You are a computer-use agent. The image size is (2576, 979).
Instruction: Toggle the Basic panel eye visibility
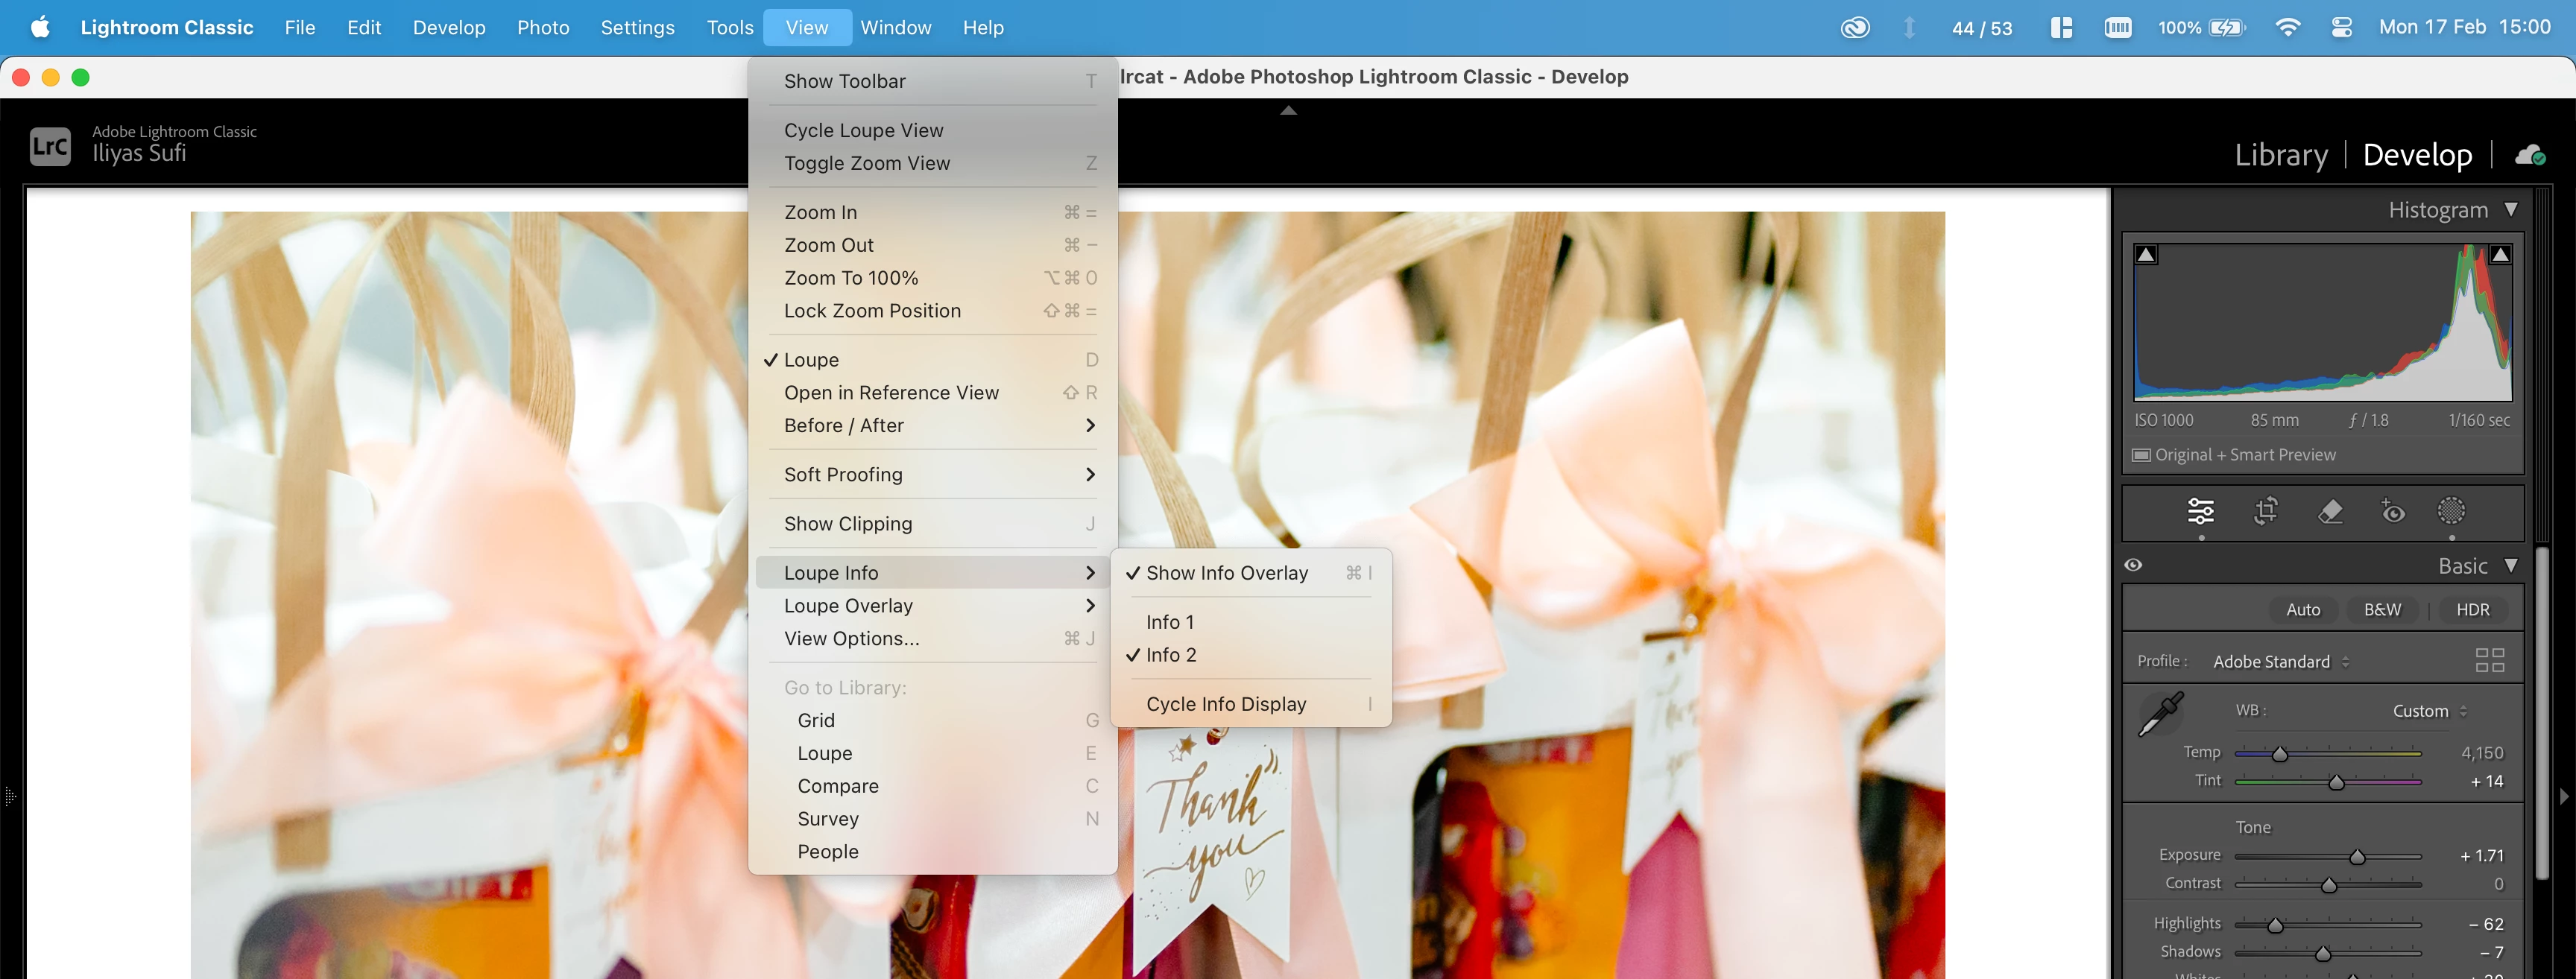tap(2133, 565)
